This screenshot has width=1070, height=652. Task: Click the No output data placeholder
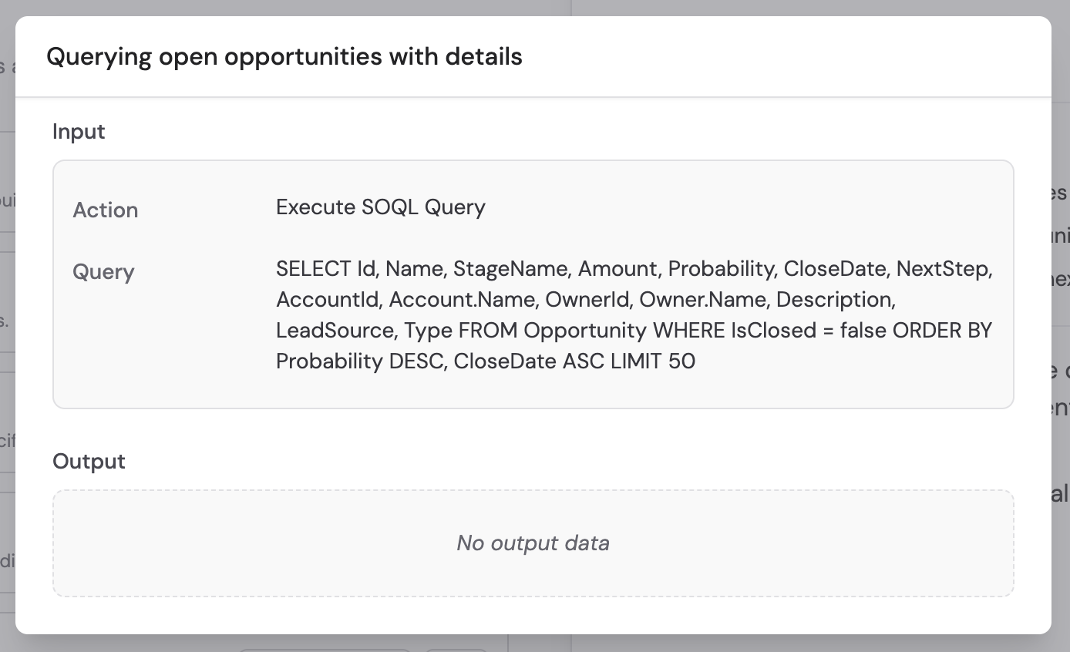pos(532,543)
